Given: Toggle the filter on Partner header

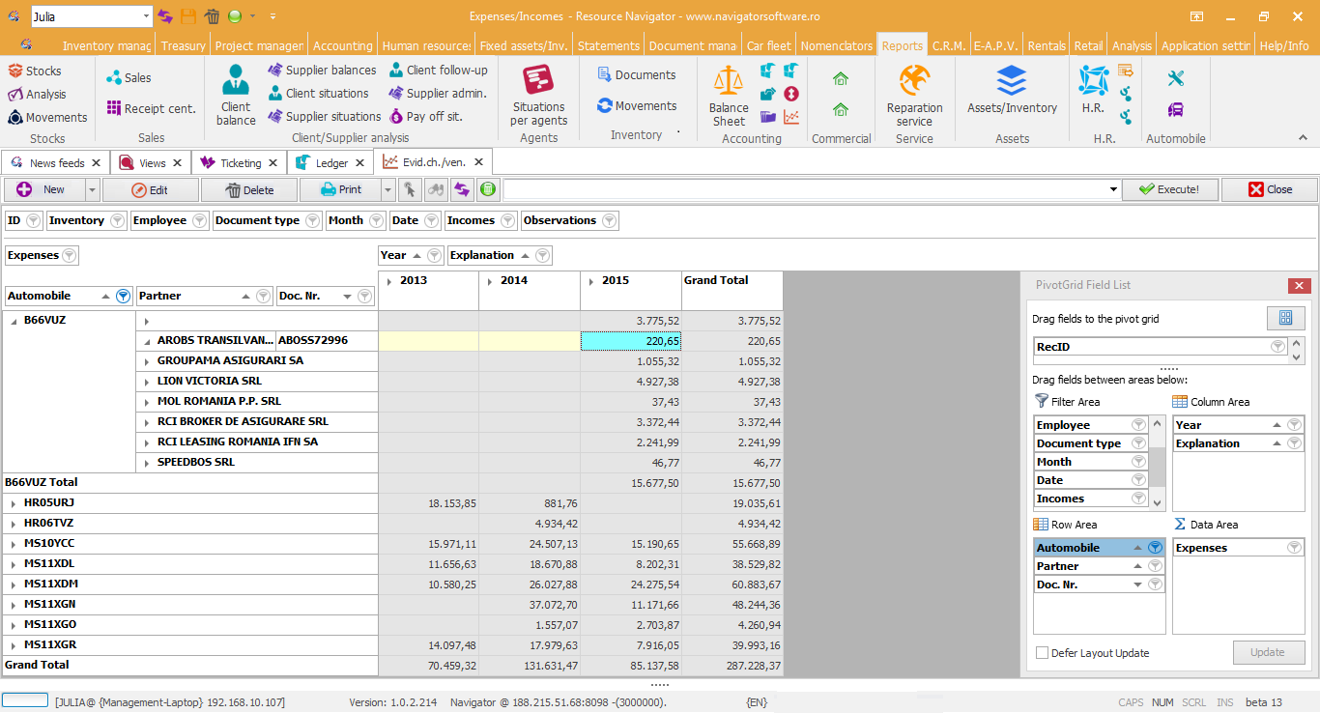Looking at the screenshot, I should pos(263,297).
